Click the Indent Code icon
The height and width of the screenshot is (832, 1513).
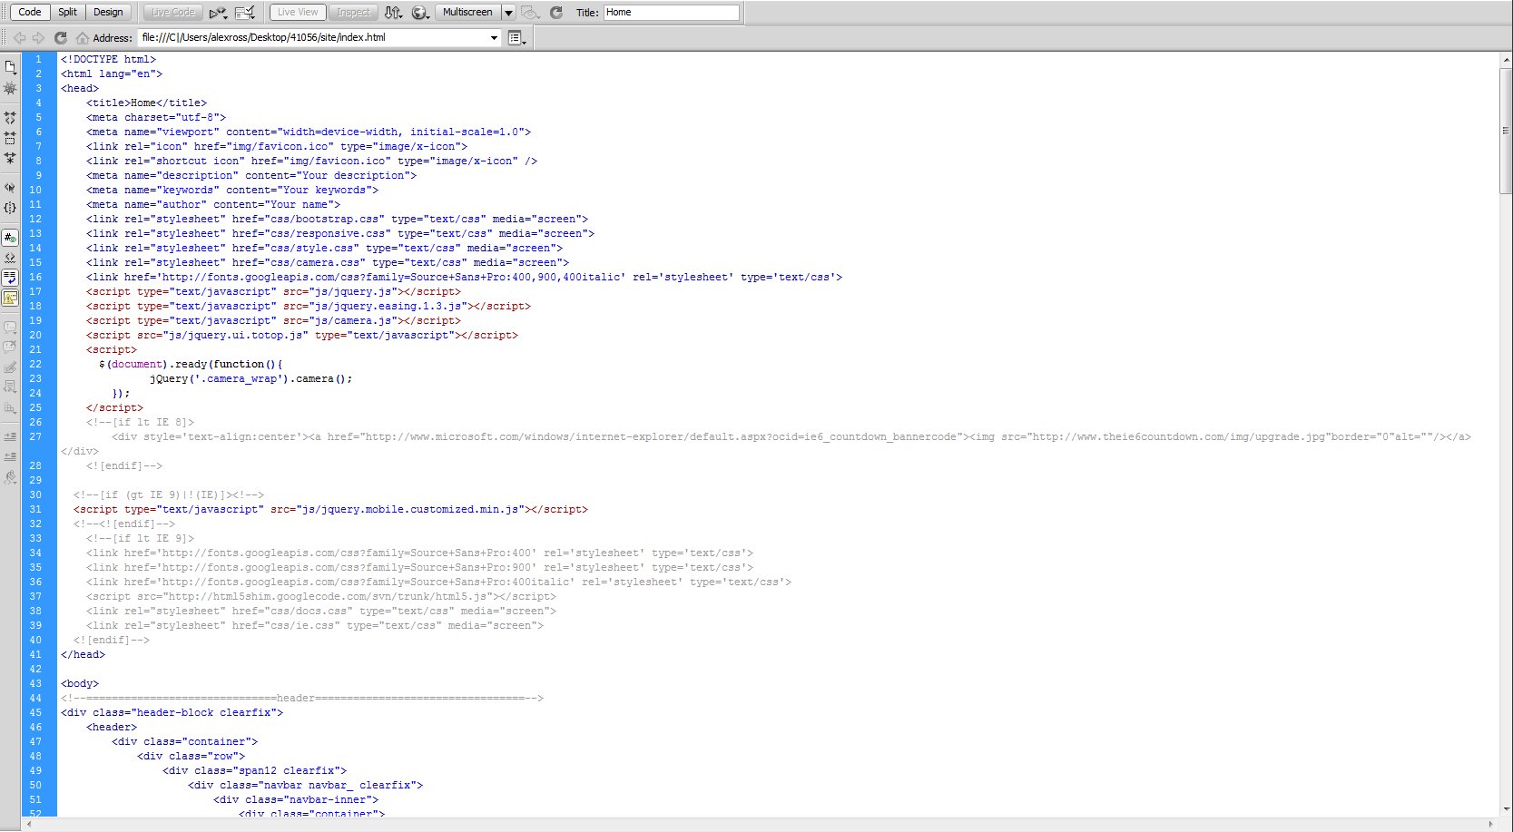pos(10,436)
